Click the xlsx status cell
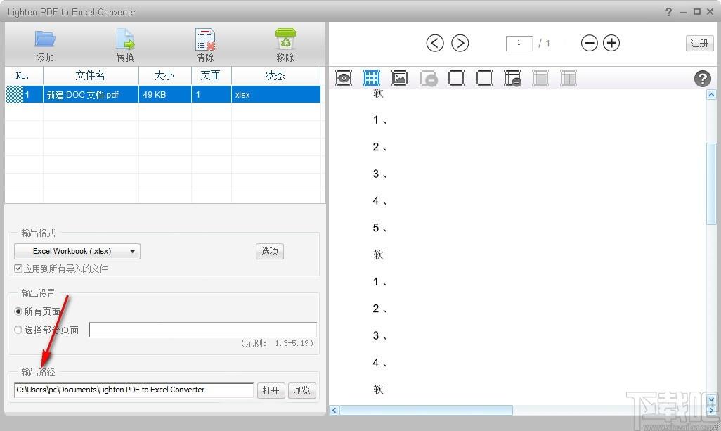The width and height of the screenshot is (721, 431). pyautogui.click(x=276, y=94)
